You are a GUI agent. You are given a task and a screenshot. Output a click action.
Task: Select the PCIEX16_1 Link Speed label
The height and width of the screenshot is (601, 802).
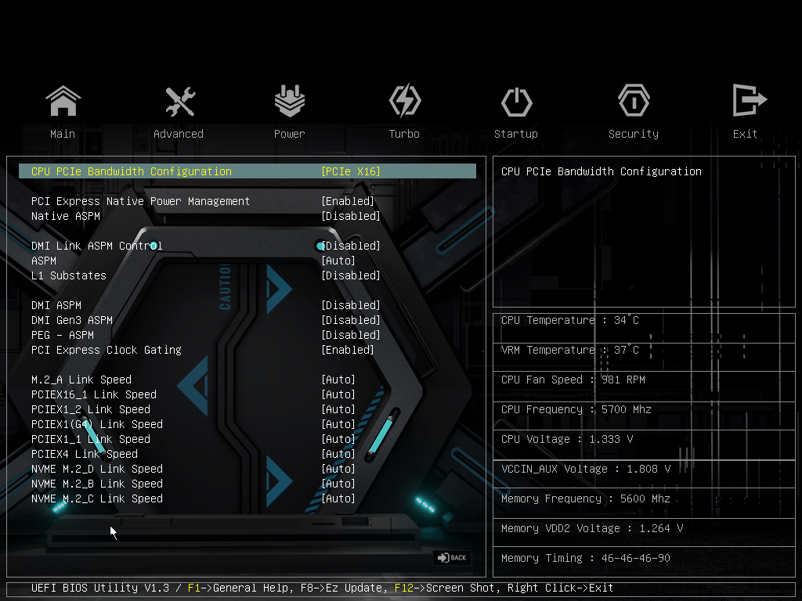pos(94,394)
